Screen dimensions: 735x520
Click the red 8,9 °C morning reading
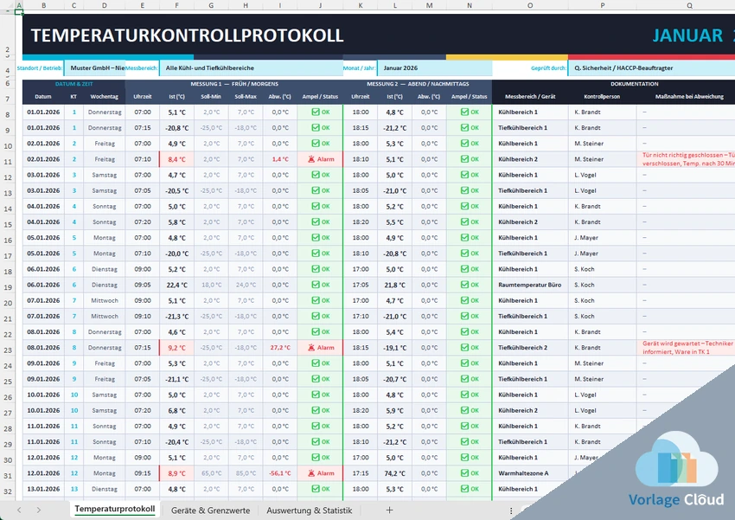coord(176,473)
